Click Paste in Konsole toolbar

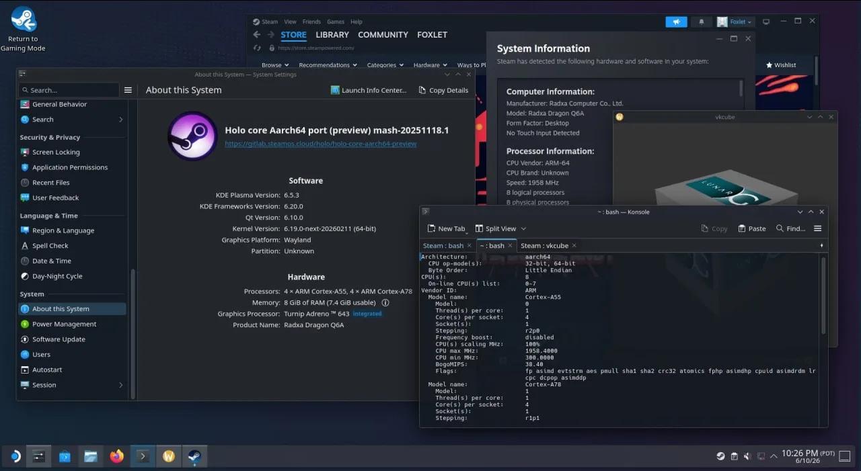point(751,228)
